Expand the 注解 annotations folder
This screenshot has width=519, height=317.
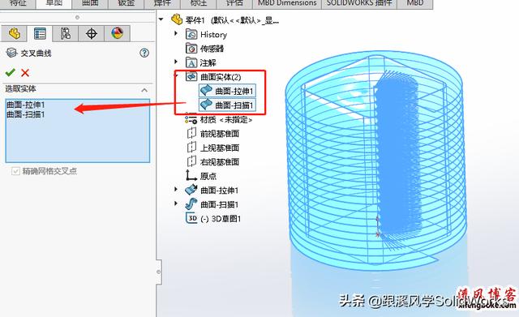pos(176,62)
